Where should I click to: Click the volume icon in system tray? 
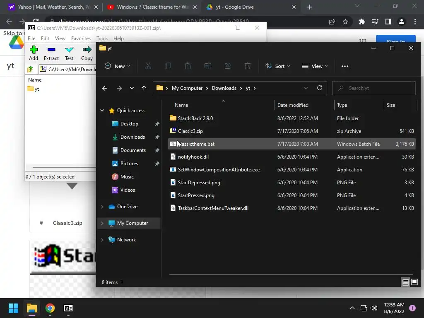click(x=374, y=308)
